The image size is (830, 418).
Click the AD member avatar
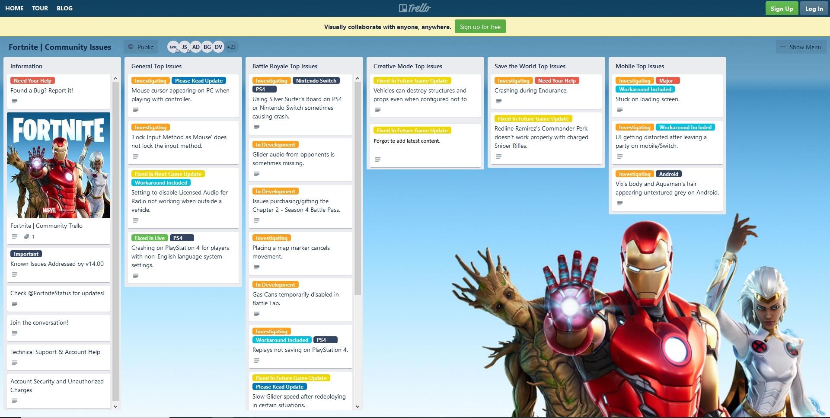coord(196,47)
